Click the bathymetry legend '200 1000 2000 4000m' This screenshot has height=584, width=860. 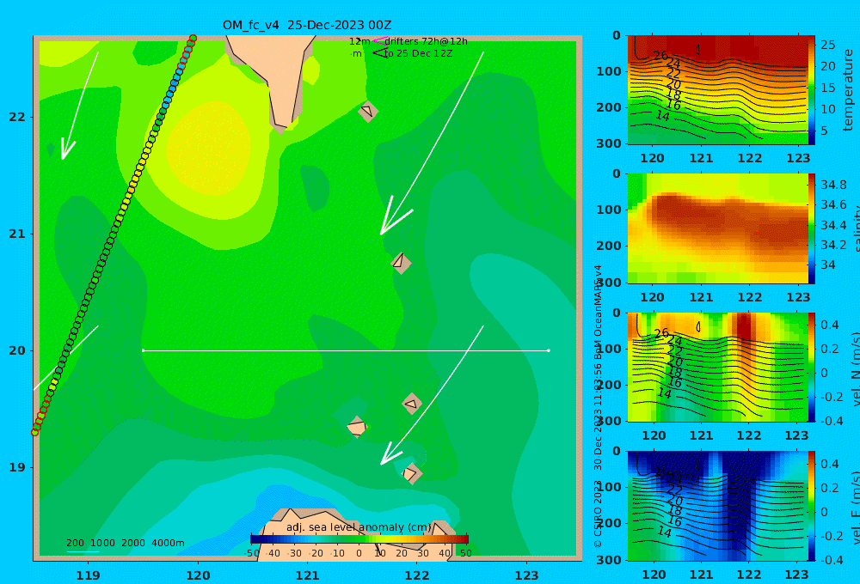point(125,543)
